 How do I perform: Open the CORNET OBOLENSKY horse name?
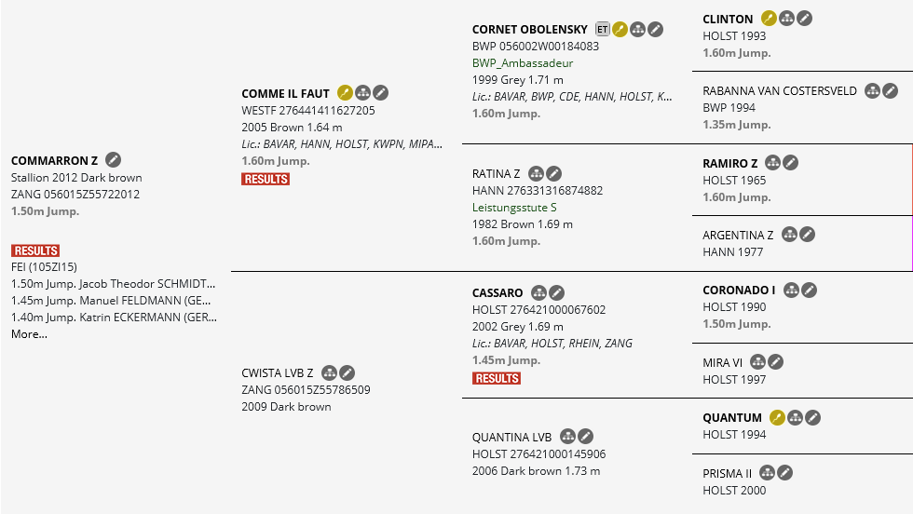[x=530, y=30]
